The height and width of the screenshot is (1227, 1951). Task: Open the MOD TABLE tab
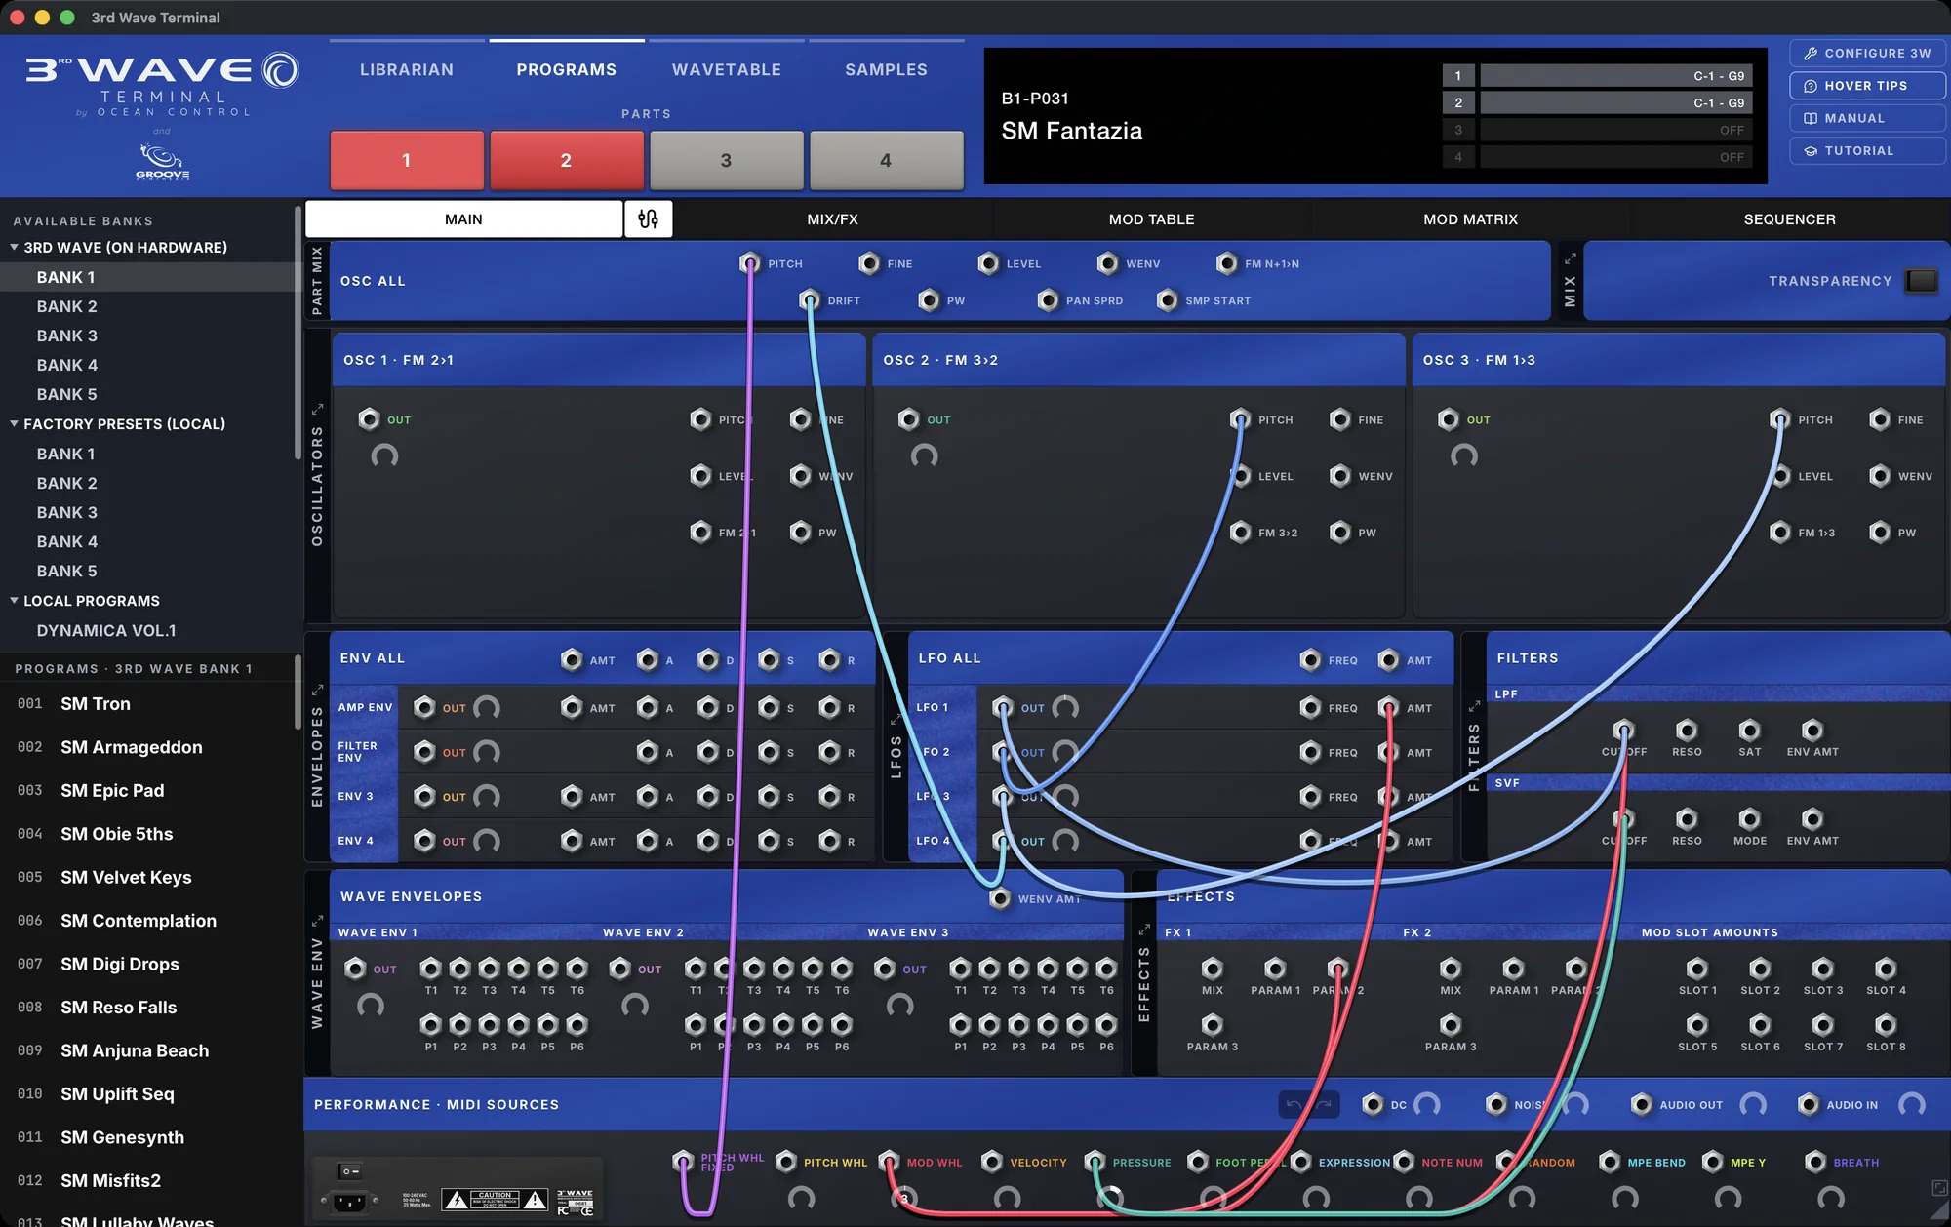click(1151, 219)
